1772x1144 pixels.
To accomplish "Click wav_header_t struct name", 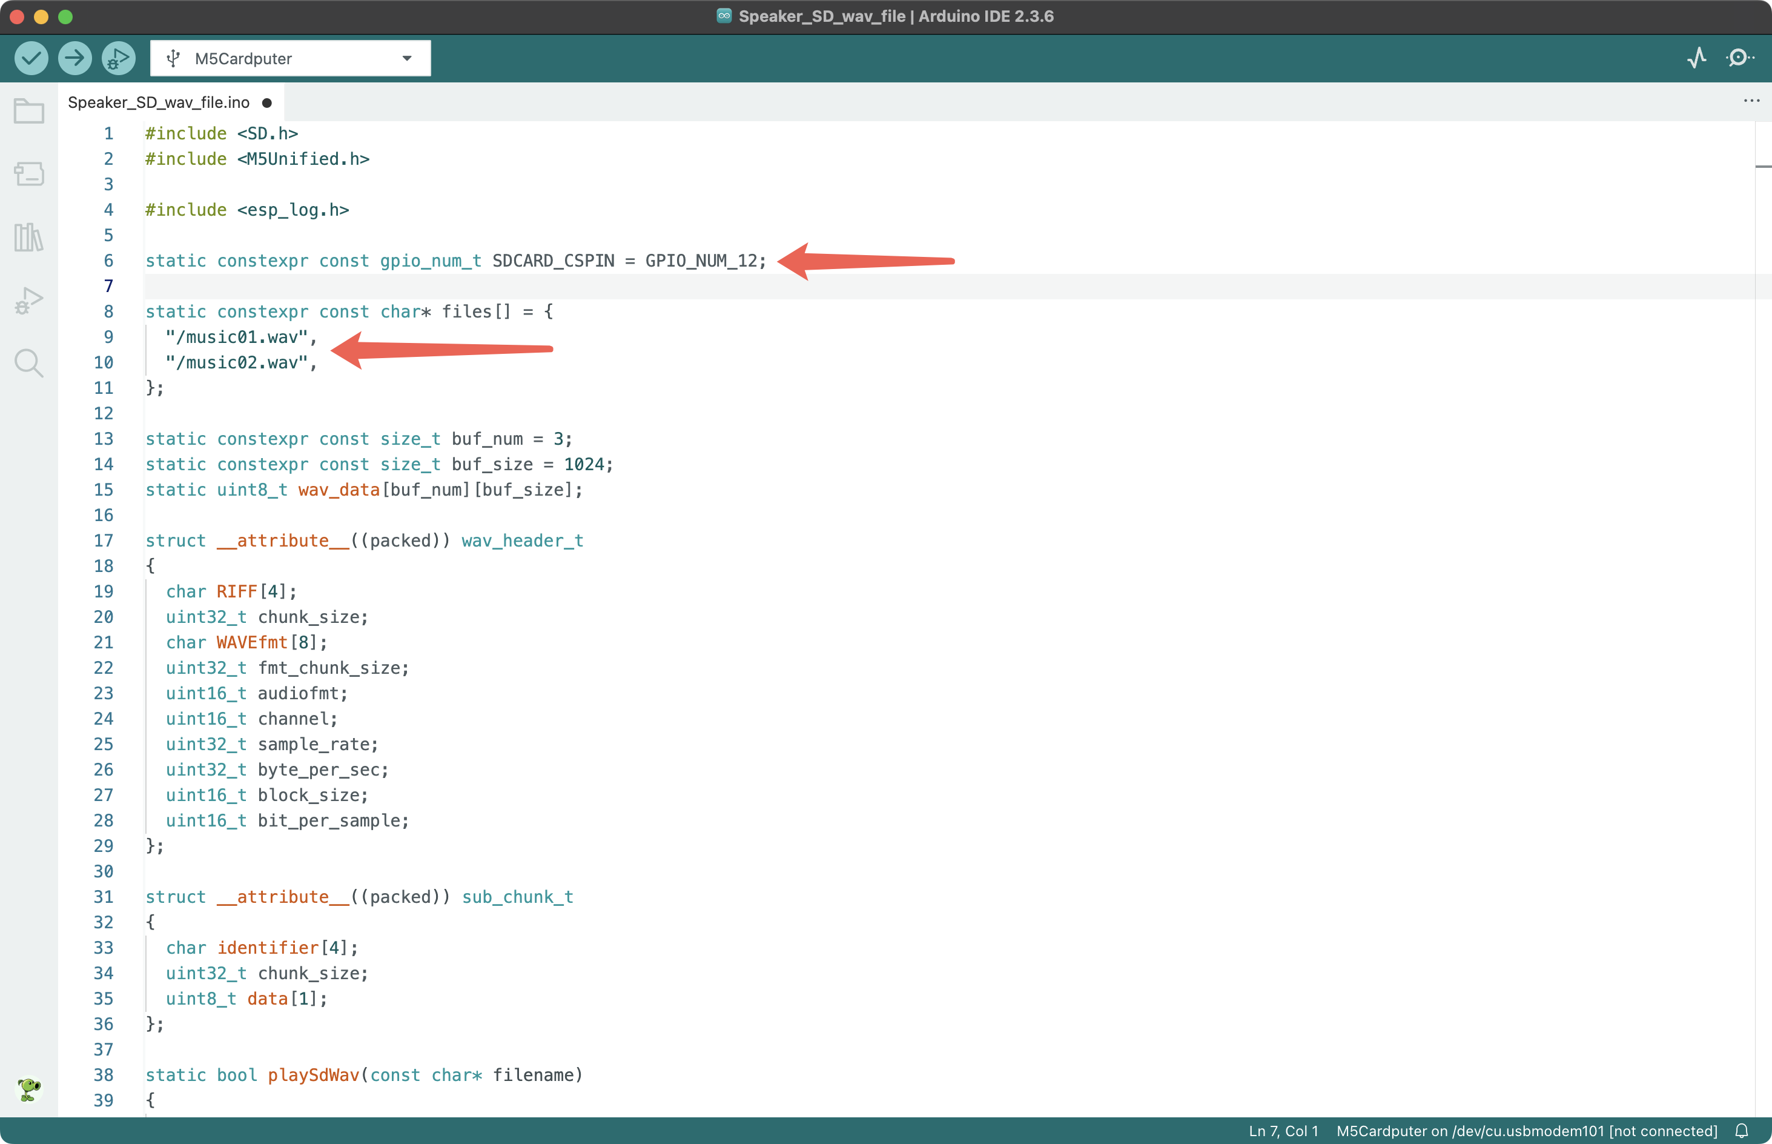I will click(523, 541).
